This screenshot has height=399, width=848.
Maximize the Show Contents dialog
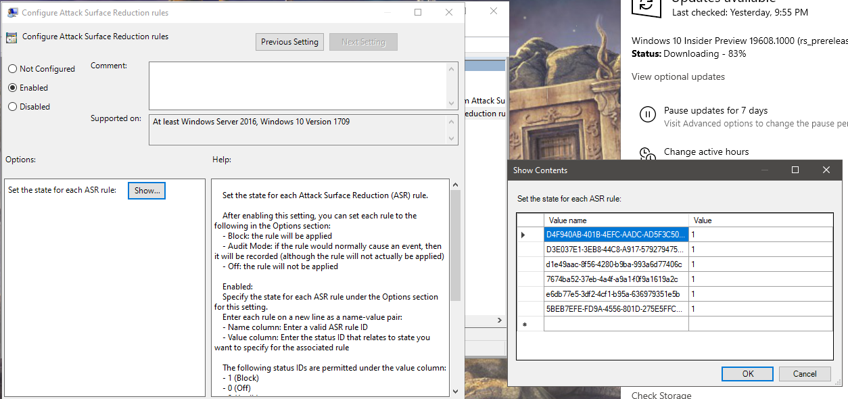coord(795,170)
